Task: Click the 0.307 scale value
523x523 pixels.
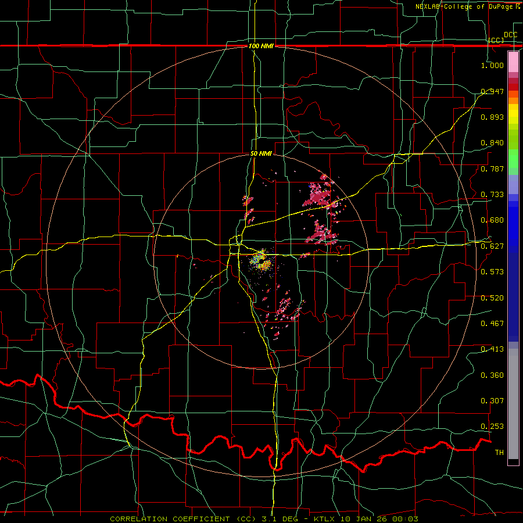Action: 492,401
